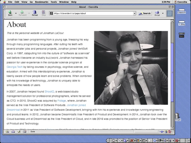191x143 pixels.
Task: Expand the URL history dropdown arrow
Action: pos(135,13)
